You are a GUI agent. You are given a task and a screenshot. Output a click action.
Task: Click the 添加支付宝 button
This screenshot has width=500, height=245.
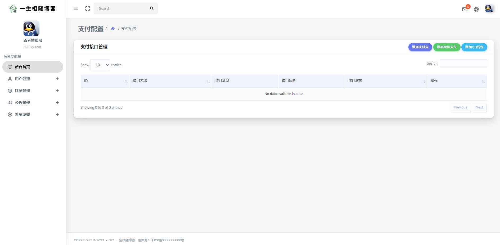420,47
